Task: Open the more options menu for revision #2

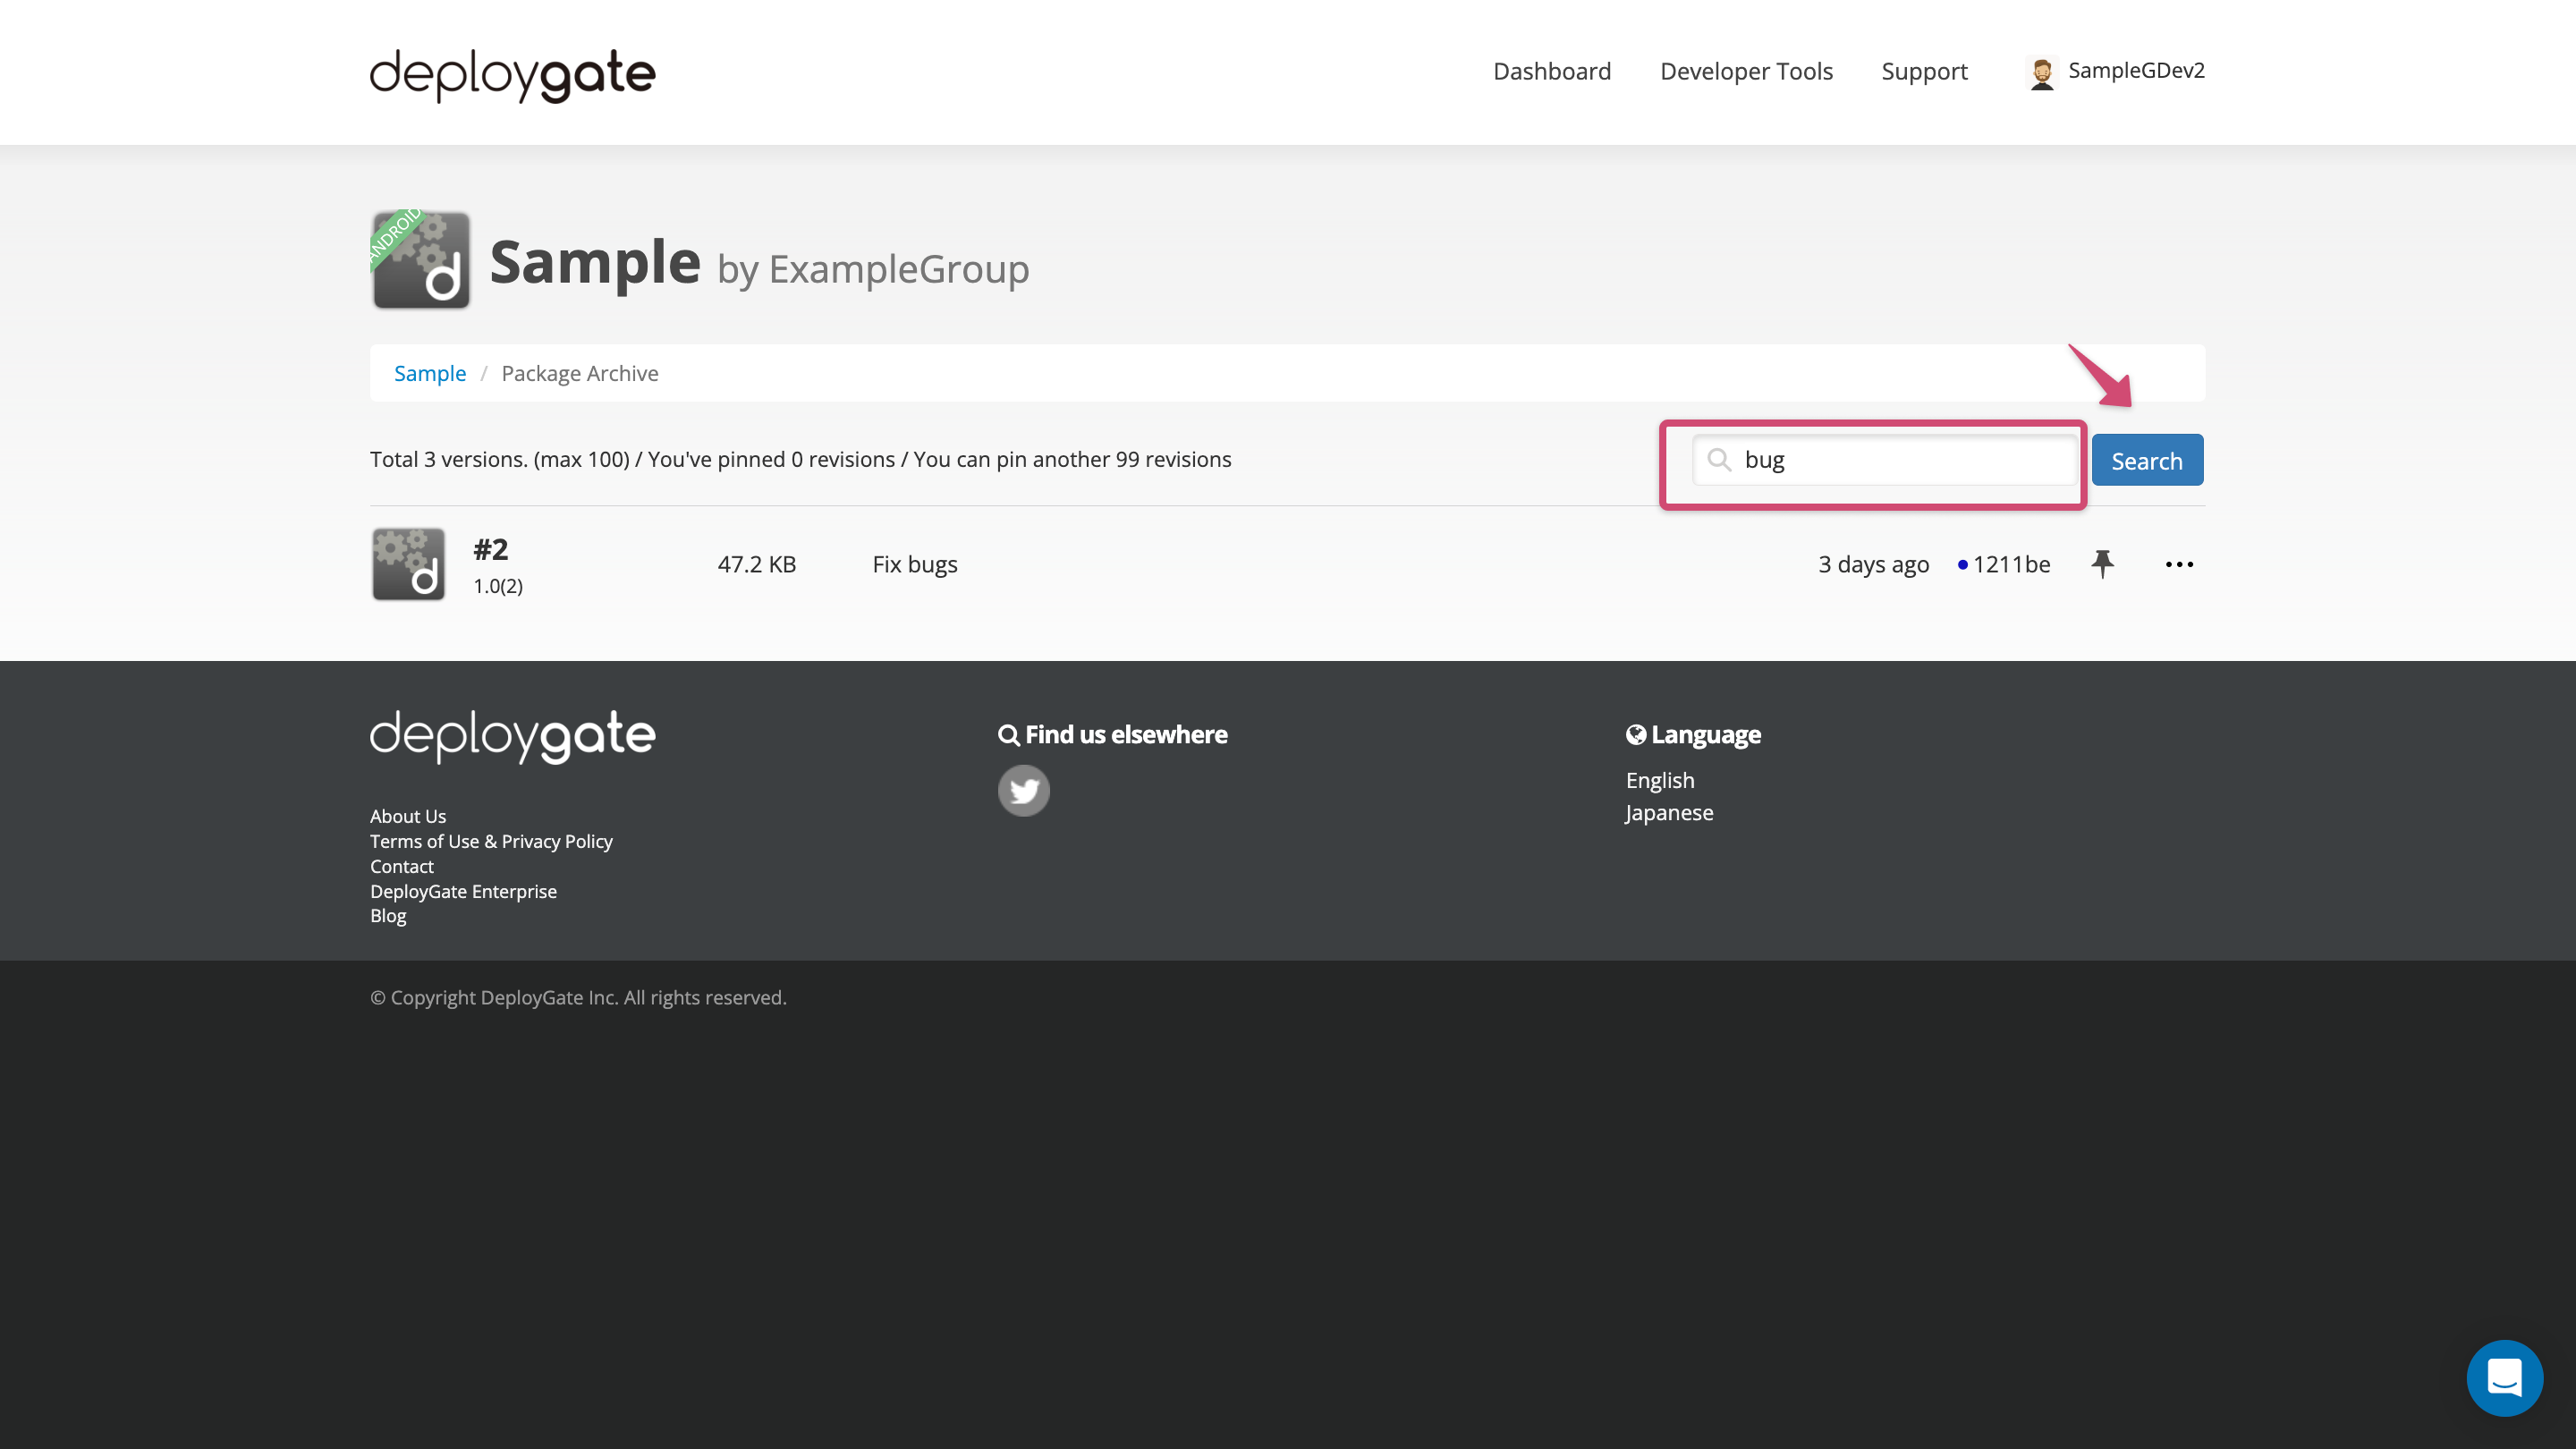Action: coord(2179,564)
